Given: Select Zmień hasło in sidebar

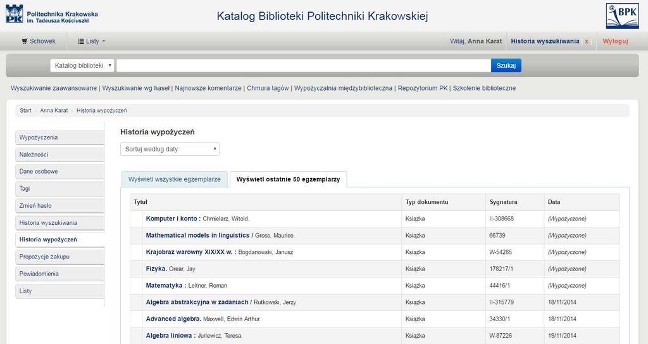Looking at the screenshot, I should (59, 205).
